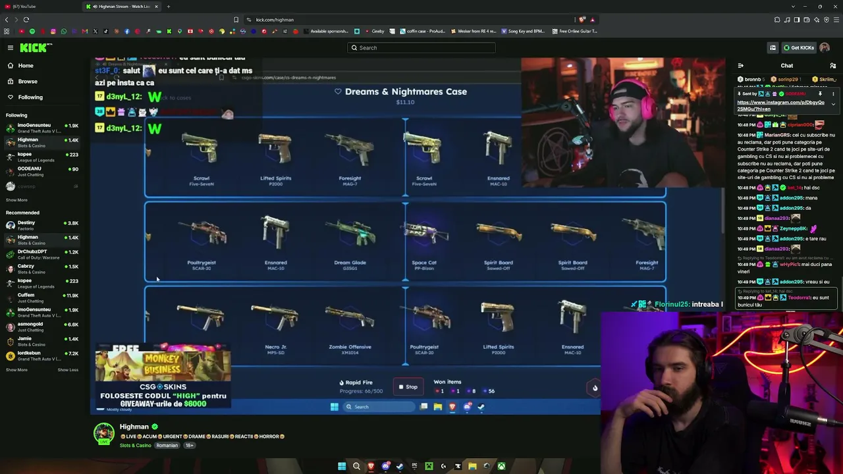Viewport: 843px width, 474px height.
Task: Open the user profile avatar menu
Action: pos(825,47)
